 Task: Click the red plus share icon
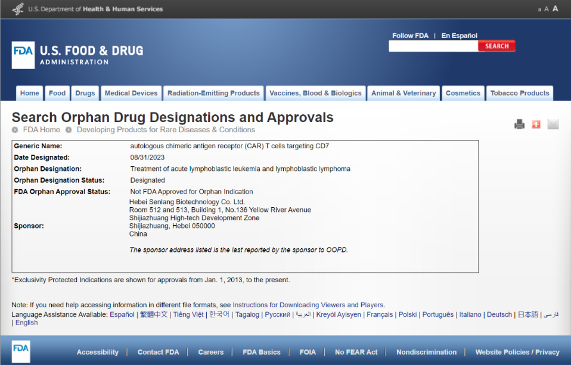[x=536, y=124]
